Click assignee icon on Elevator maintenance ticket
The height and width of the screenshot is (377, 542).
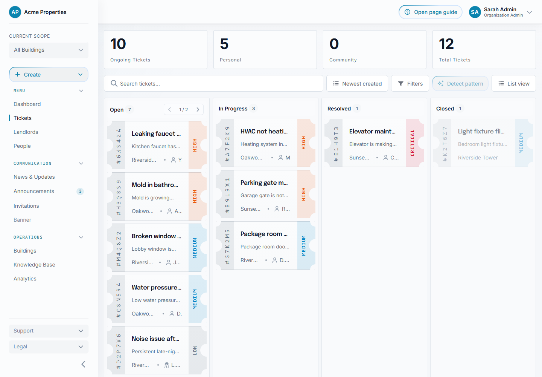coord(386,158)
